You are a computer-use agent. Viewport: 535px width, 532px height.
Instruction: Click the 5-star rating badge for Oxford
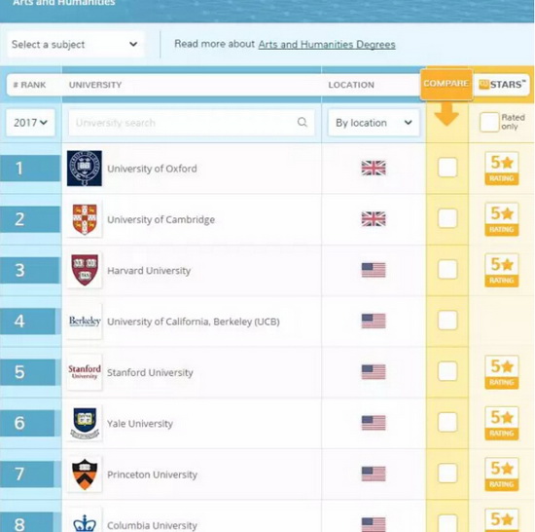point(502,169)
